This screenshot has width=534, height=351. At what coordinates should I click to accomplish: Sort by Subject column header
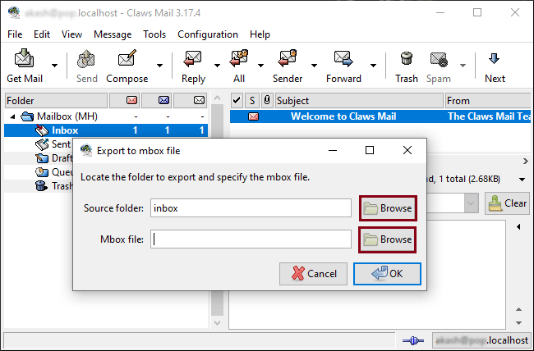coord(359,101)
